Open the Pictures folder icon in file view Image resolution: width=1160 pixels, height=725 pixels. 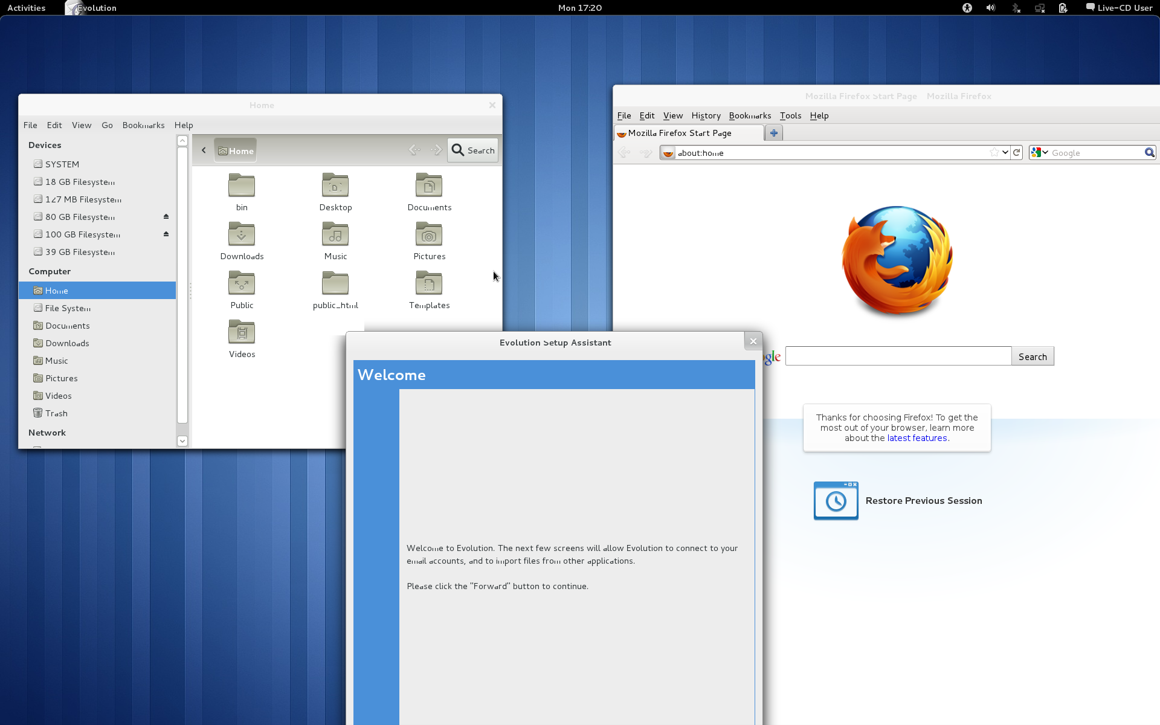pos(429,234)
